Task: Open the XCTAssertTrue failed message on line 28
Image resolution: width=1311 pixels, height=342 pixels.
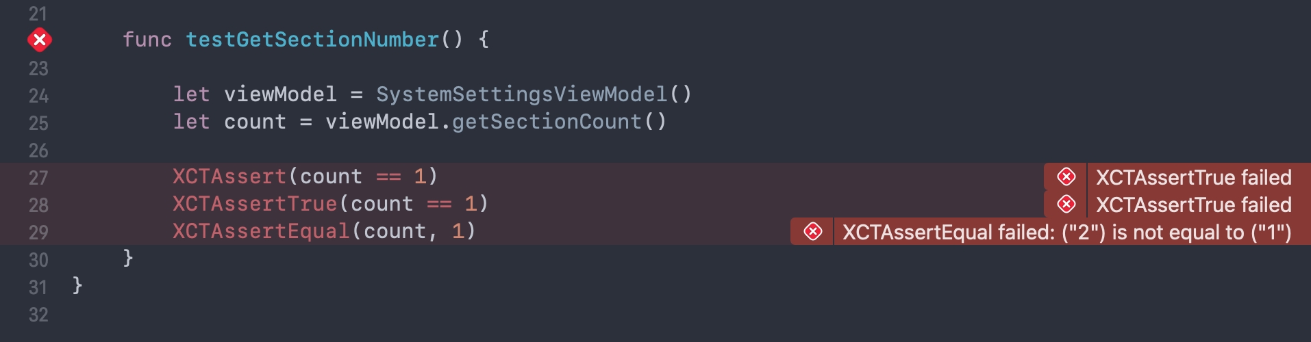Action: tap(1193, 205)
